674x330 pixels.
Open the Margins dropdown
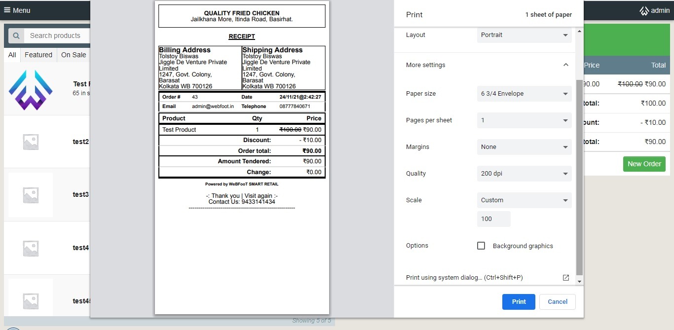tap(524, 147)
